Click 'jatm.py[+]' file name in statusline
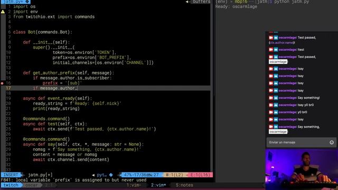This screenshot has width=338, height=190. [x=40, y=175]
